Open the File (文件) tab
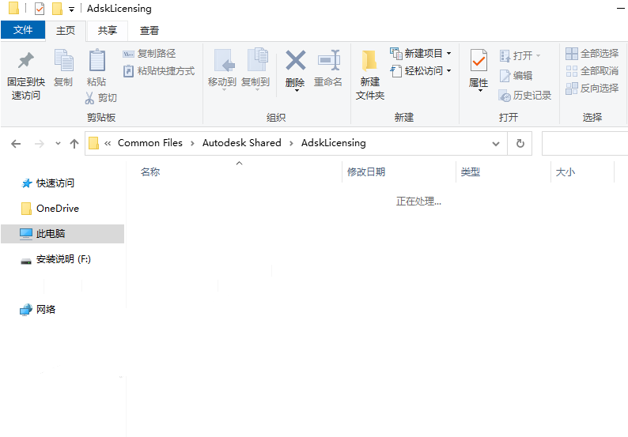 [x=23, y=30]
